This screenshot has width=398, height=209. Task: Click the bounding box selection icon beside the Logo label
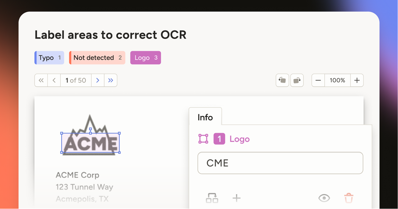pos(203,139)
